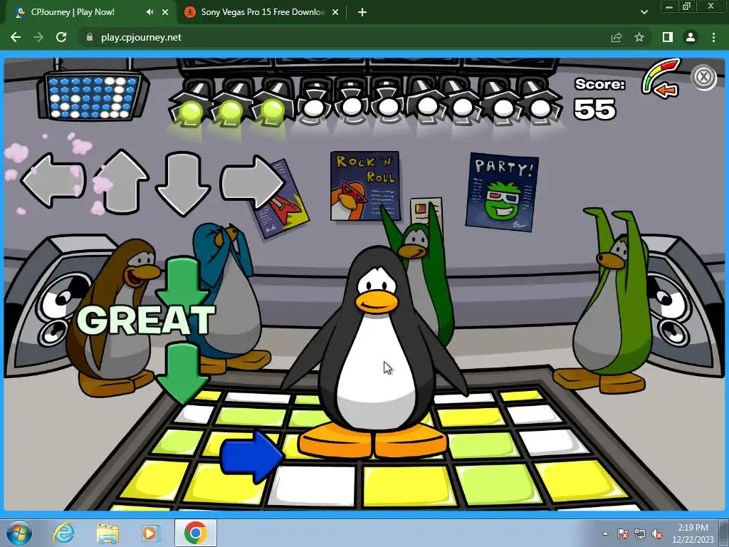729x547 pixels.
Task: Share this page icon
Action: [617, 37]
